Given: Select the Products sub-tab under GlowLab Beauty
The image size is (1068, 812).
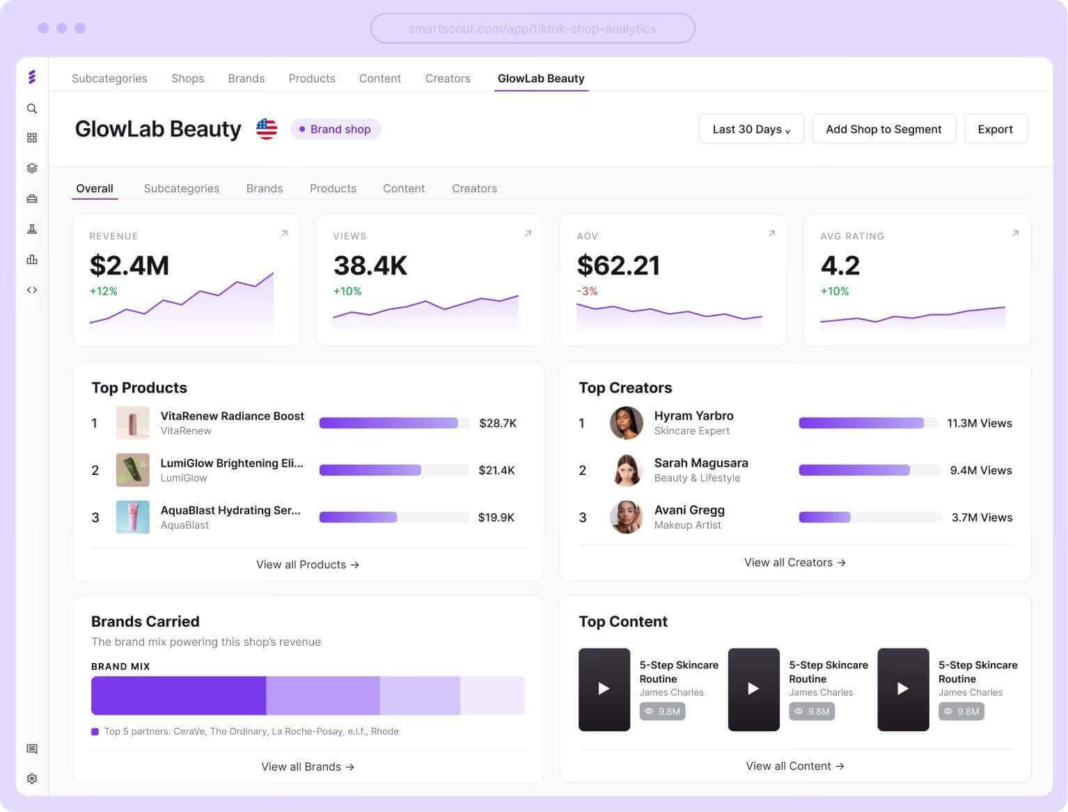Looking at the screenshot, I should tap(333, 188).
